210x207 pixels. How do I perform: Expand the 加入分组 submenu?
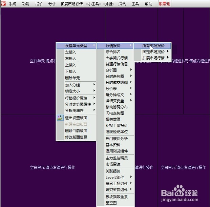[76, 85]
